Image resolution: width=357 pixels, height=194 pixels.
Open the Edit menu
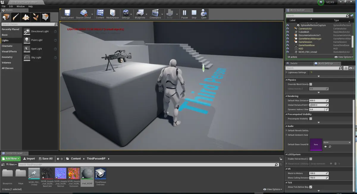point(11,6)
